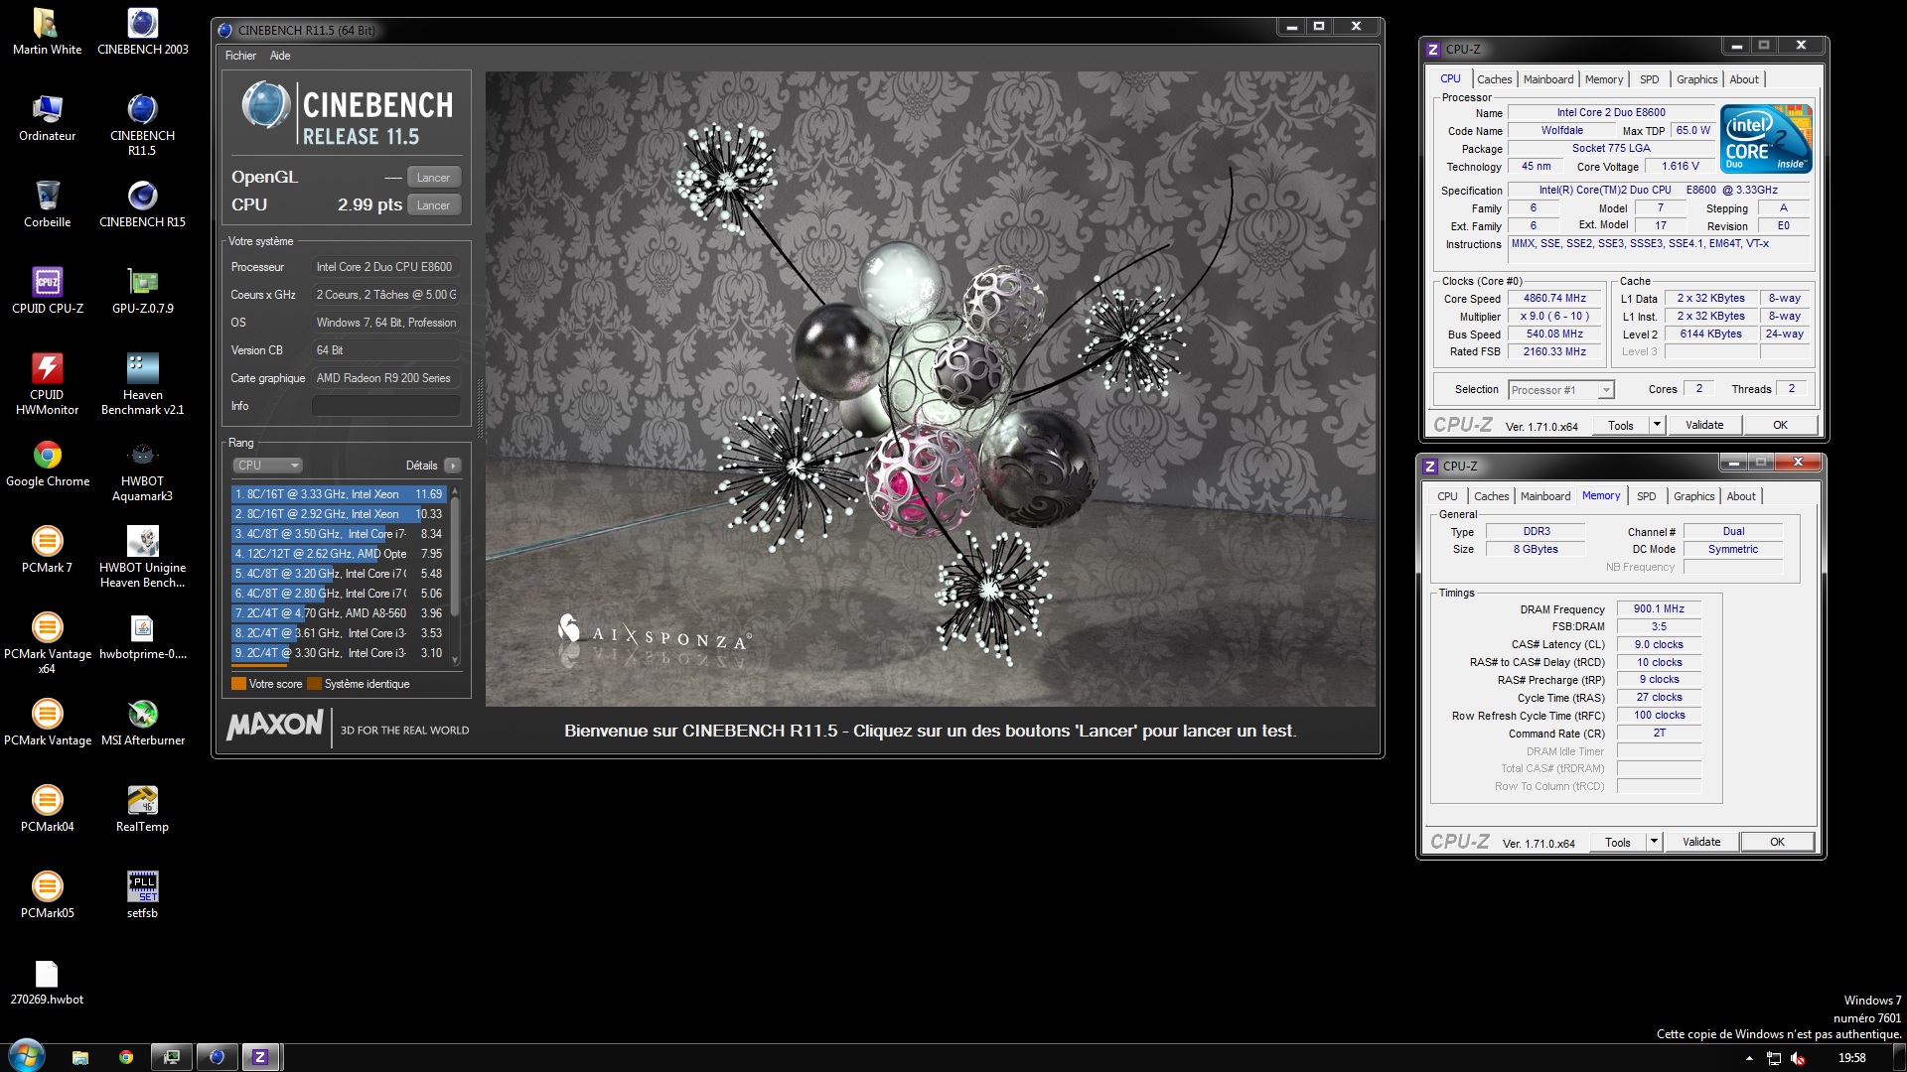The image size is (1907, 1072).
Task: Open Graphics tab in upper CPU-Z window
Action: [1696, 79]
